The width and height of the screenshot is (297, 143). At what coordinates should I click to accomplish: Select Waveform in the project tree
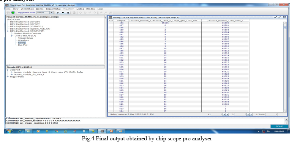click(24, 40)
